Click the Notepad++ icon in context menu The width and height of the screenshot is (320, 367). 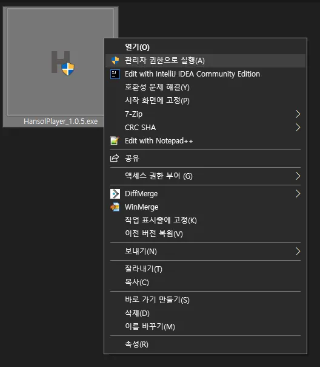coord(115,141)
